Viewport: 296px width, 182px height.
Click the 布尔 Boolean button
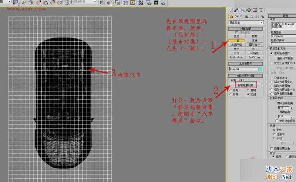[237, 49]
